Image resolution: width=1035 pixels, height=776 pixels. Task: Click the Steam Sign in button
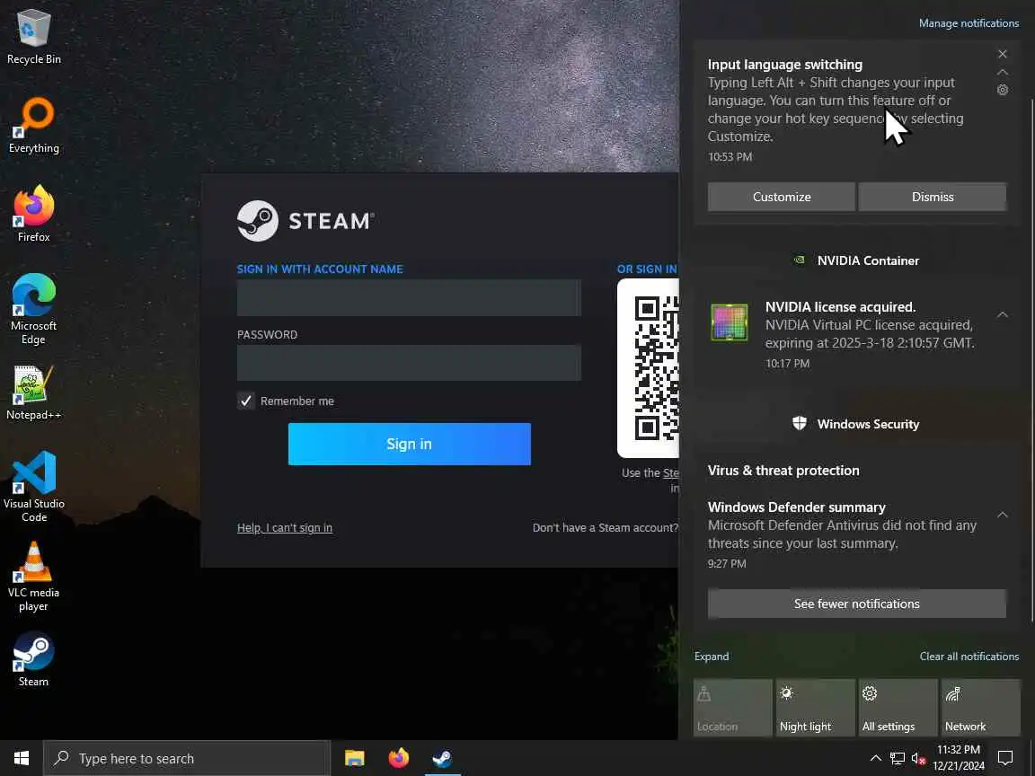coord(410,444)
